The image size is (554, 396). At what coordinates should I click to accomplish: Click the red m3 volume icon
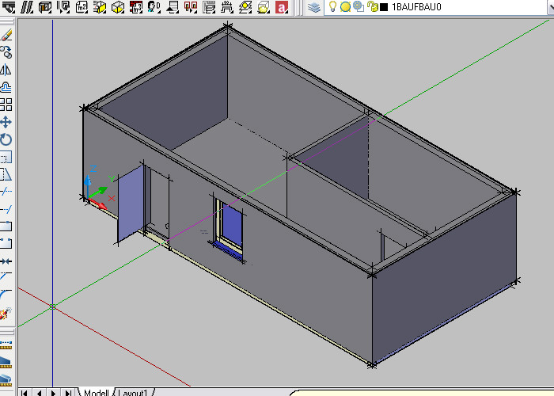click(x=136, y=7)
